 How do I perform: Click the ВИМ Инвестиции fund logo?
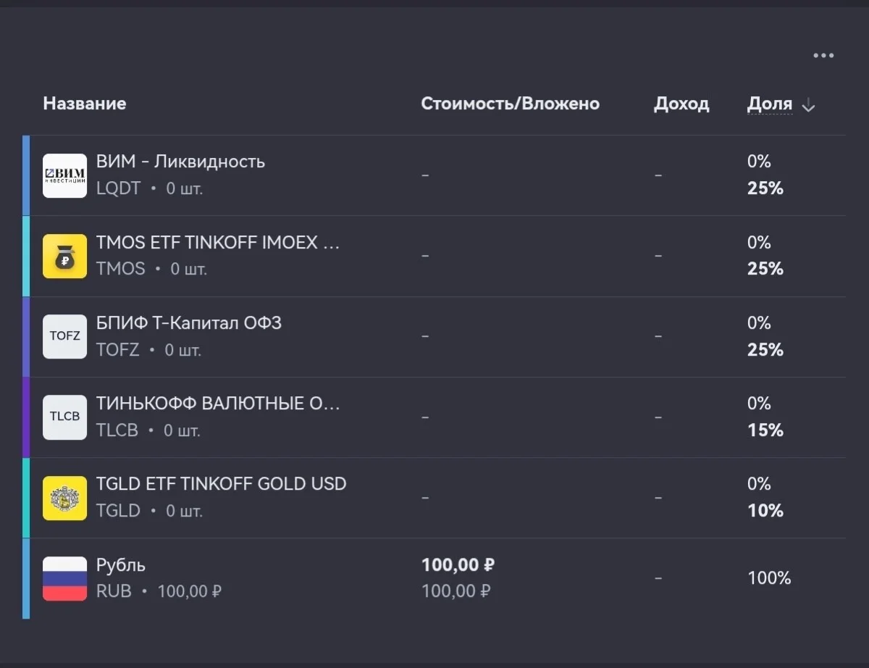click(64, 175)
